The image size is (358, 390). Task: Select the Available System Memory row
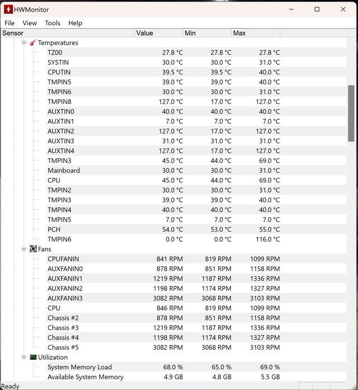(196, 377)
